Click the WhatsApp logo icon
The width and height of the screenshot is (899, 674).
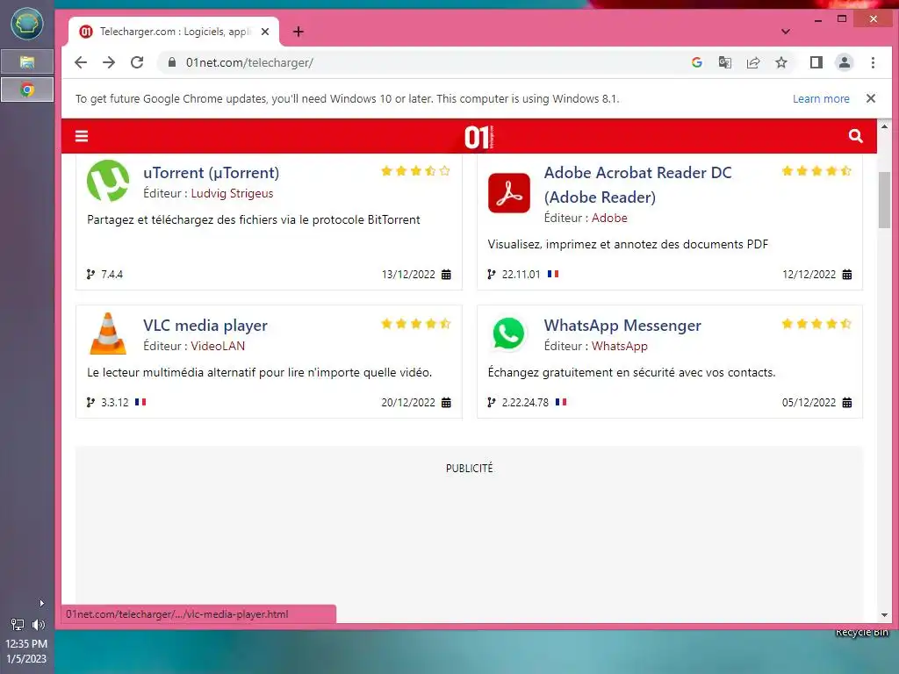(508, 333)
